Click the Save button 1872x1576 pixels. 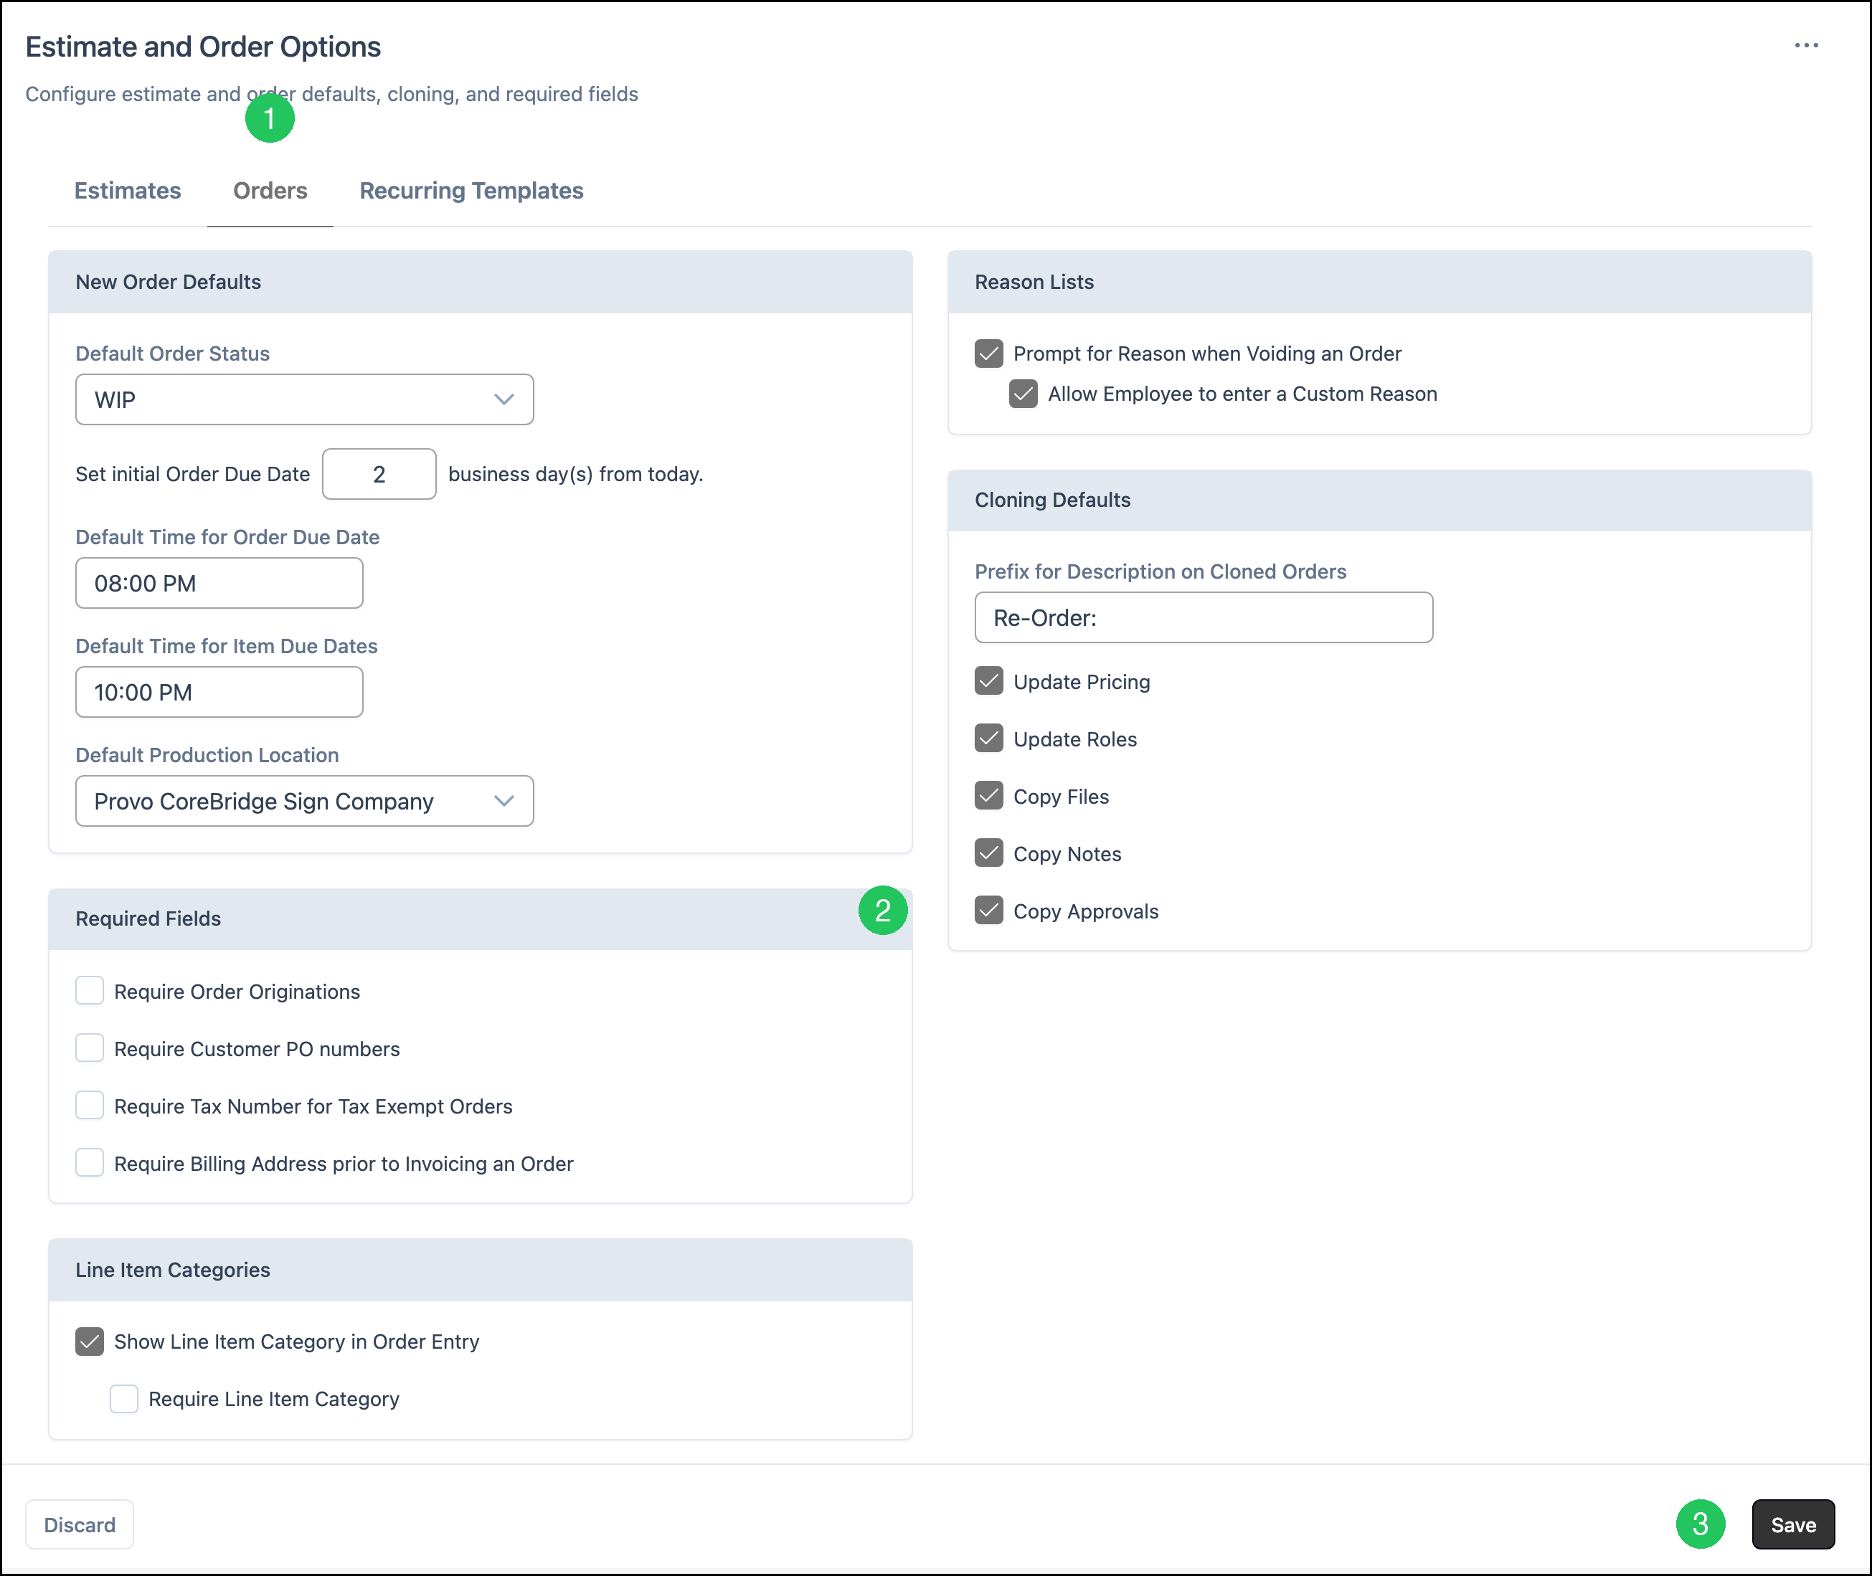[x=1793, y=1524]
